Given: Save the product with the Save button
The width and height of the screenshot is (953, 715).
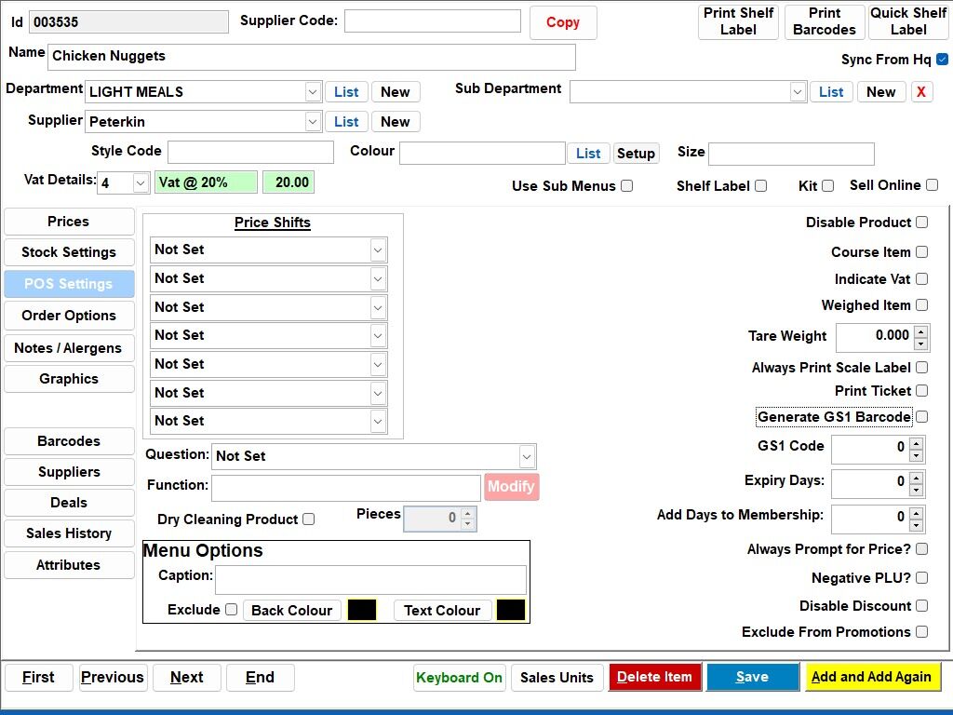Looking at the screenshot, I should [752, 677].
